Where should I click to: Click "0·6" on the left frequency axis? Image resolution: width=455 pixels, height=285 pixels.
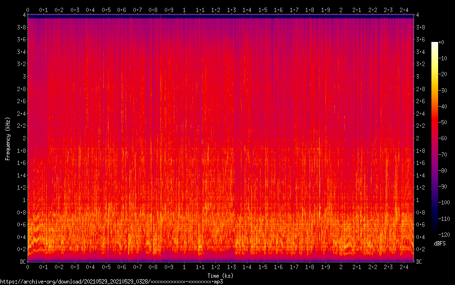[21, 225]
